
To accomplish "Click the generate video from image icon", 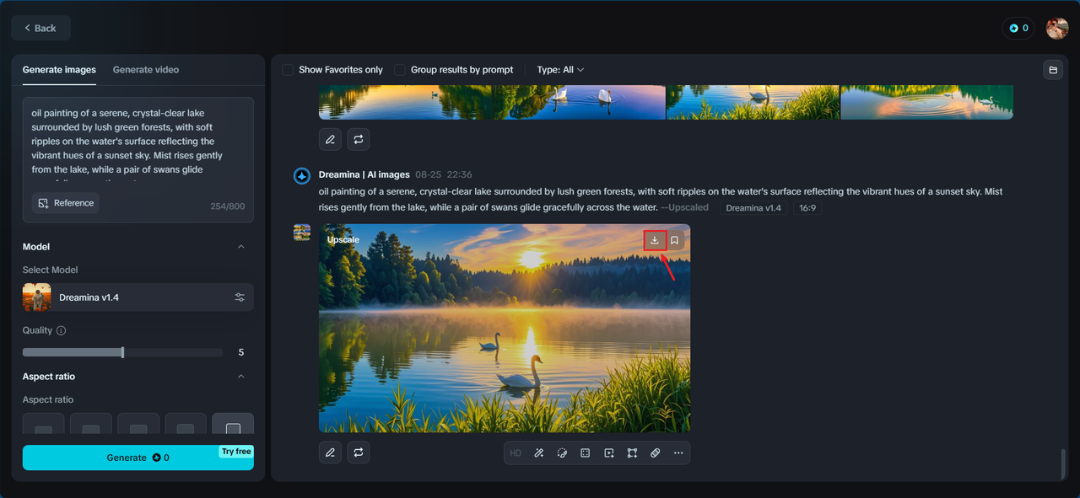I will [609, 452].
